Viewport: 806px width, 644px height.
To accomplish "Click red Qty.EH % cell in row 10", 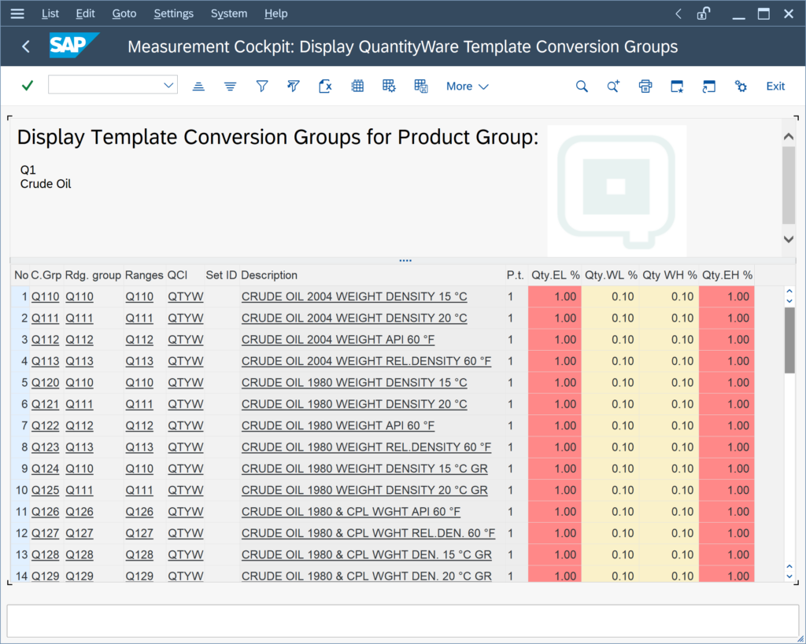I will coord(727,491).
